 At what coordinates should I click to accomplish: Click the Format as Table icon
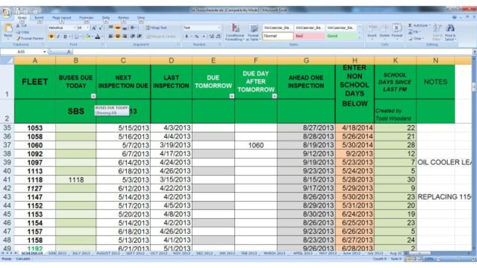click(253, 30)
